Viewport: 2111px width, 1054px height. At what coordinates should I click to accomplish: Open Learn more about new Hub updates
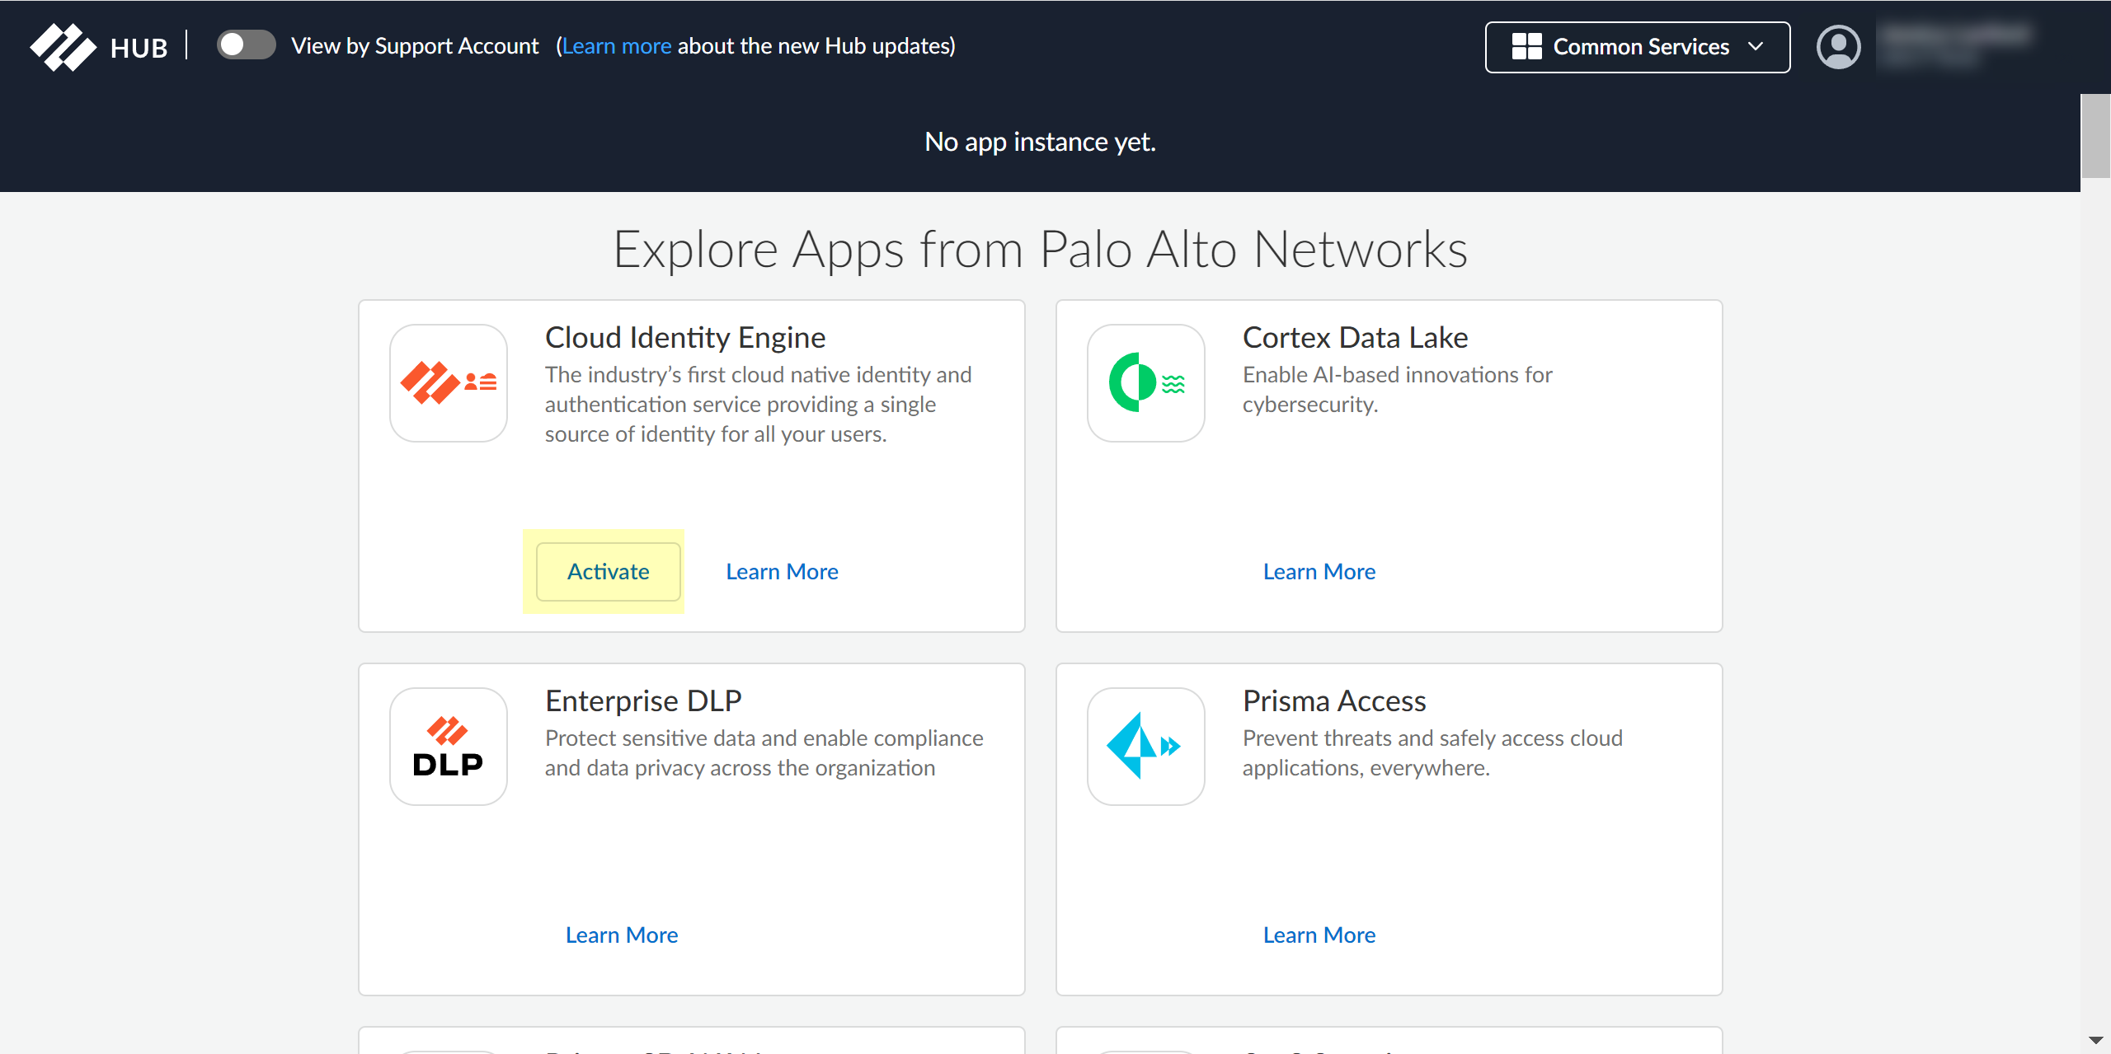pyautogui.click(x=617, y=45)
